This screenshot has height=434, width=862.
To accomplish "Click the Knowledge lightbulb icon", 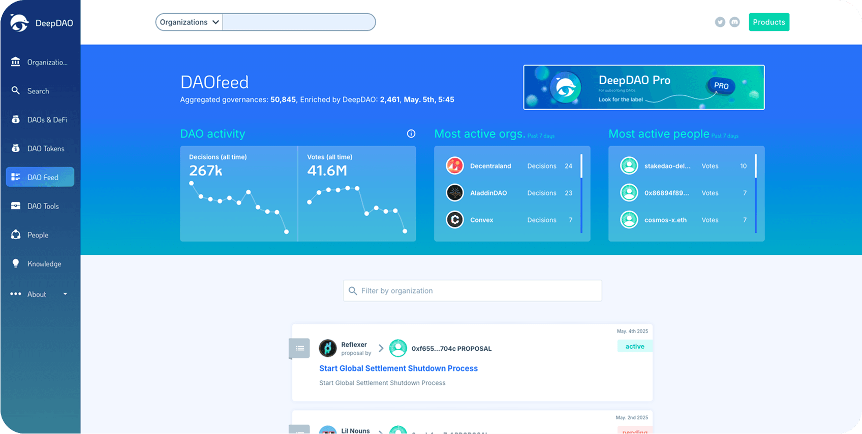I will coord(16,263).
